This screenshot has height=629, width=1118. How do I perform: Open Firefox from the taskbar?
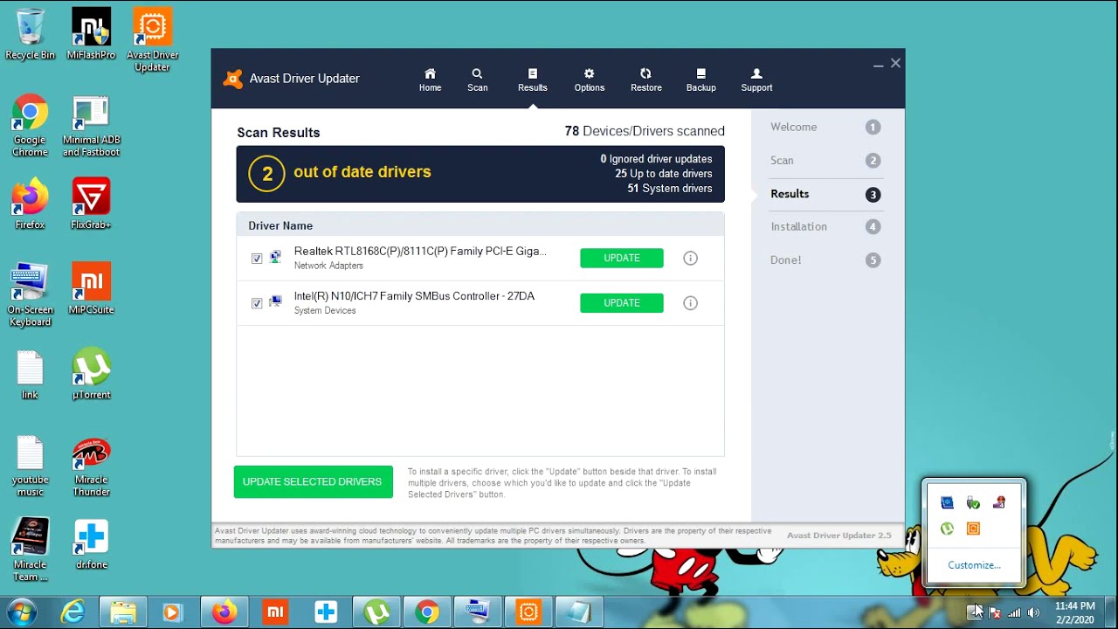[224, 612]
